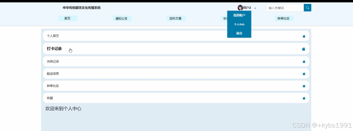Click the 欢迎来到个人中心 welcome text
353x131 pixels.
tap(64, 109)
